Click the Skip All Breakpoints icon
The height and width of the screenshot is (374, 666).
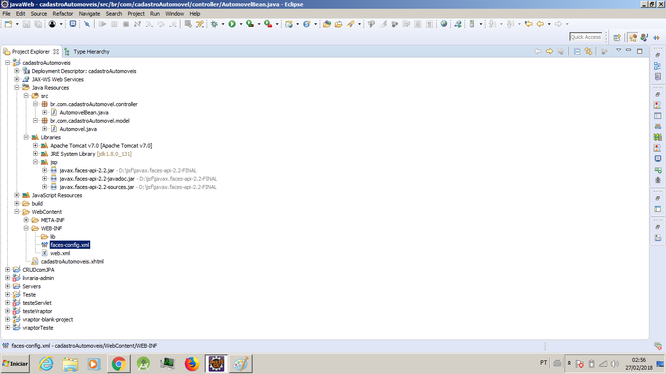[87, 24]
